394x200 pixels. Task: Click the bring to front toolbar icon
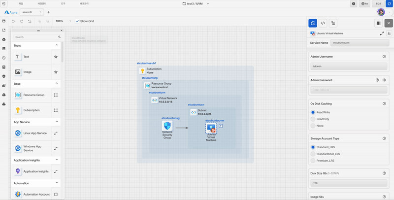[39, 21]
